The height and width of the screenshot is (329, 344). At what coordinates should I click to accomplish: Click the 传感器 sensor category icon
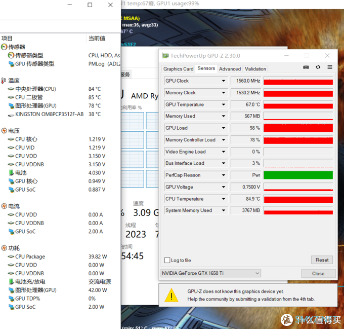point(4,47)
